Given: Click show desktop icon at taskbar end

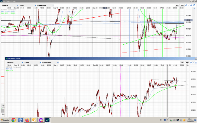Looking at the screenshot, I should click(195, 120).
